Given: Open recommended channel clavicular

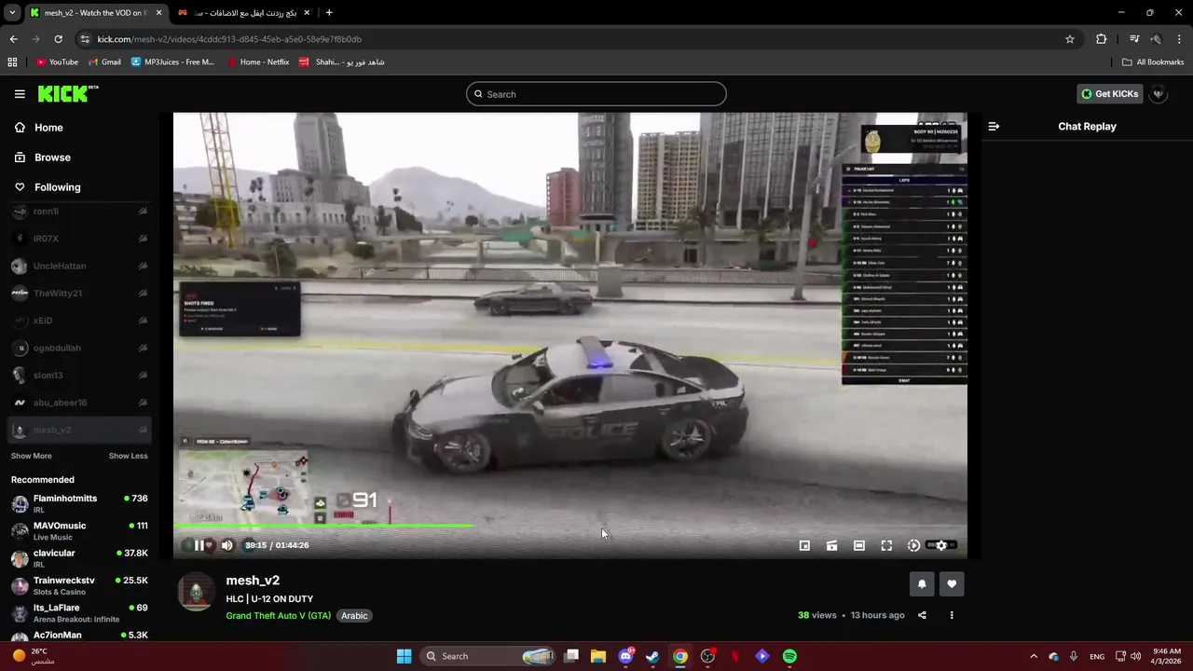Looking at the screenshot, I should 79,557.
